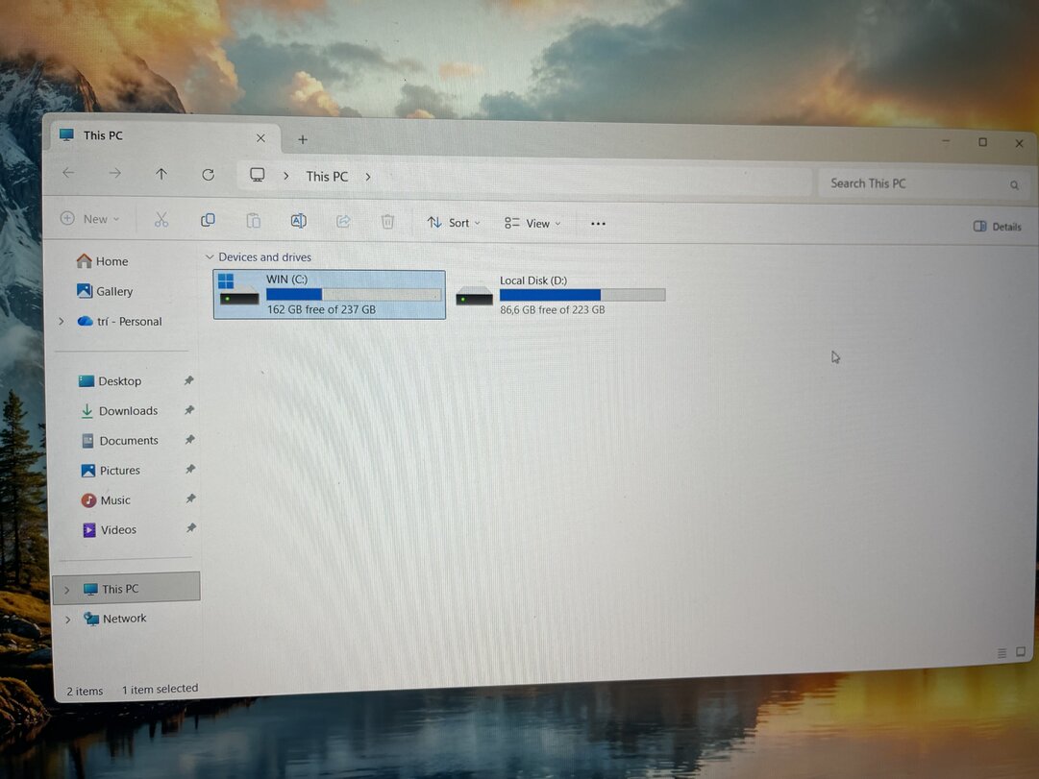
Task: Switch to large thumbnails view icon
Action: tap(1021, 652)
